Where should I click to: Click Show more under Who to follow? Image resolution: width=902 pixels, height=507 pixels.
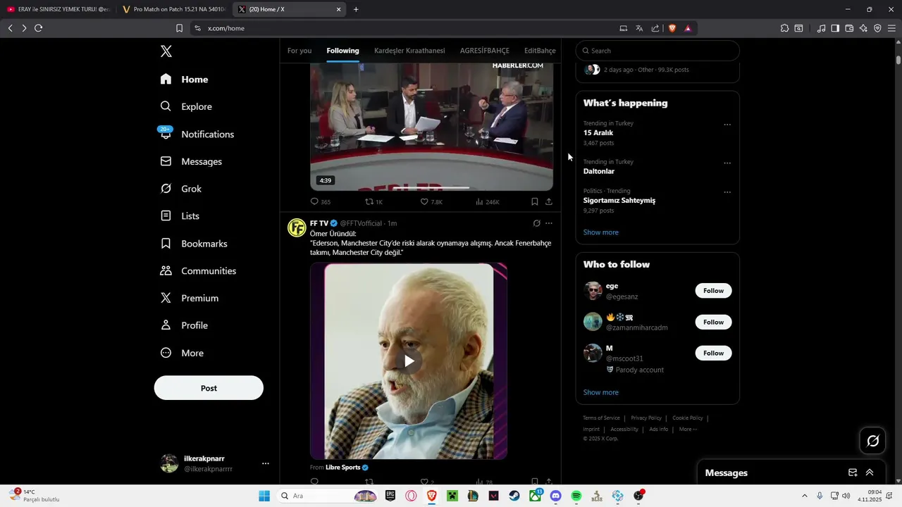tap(601, 392)
